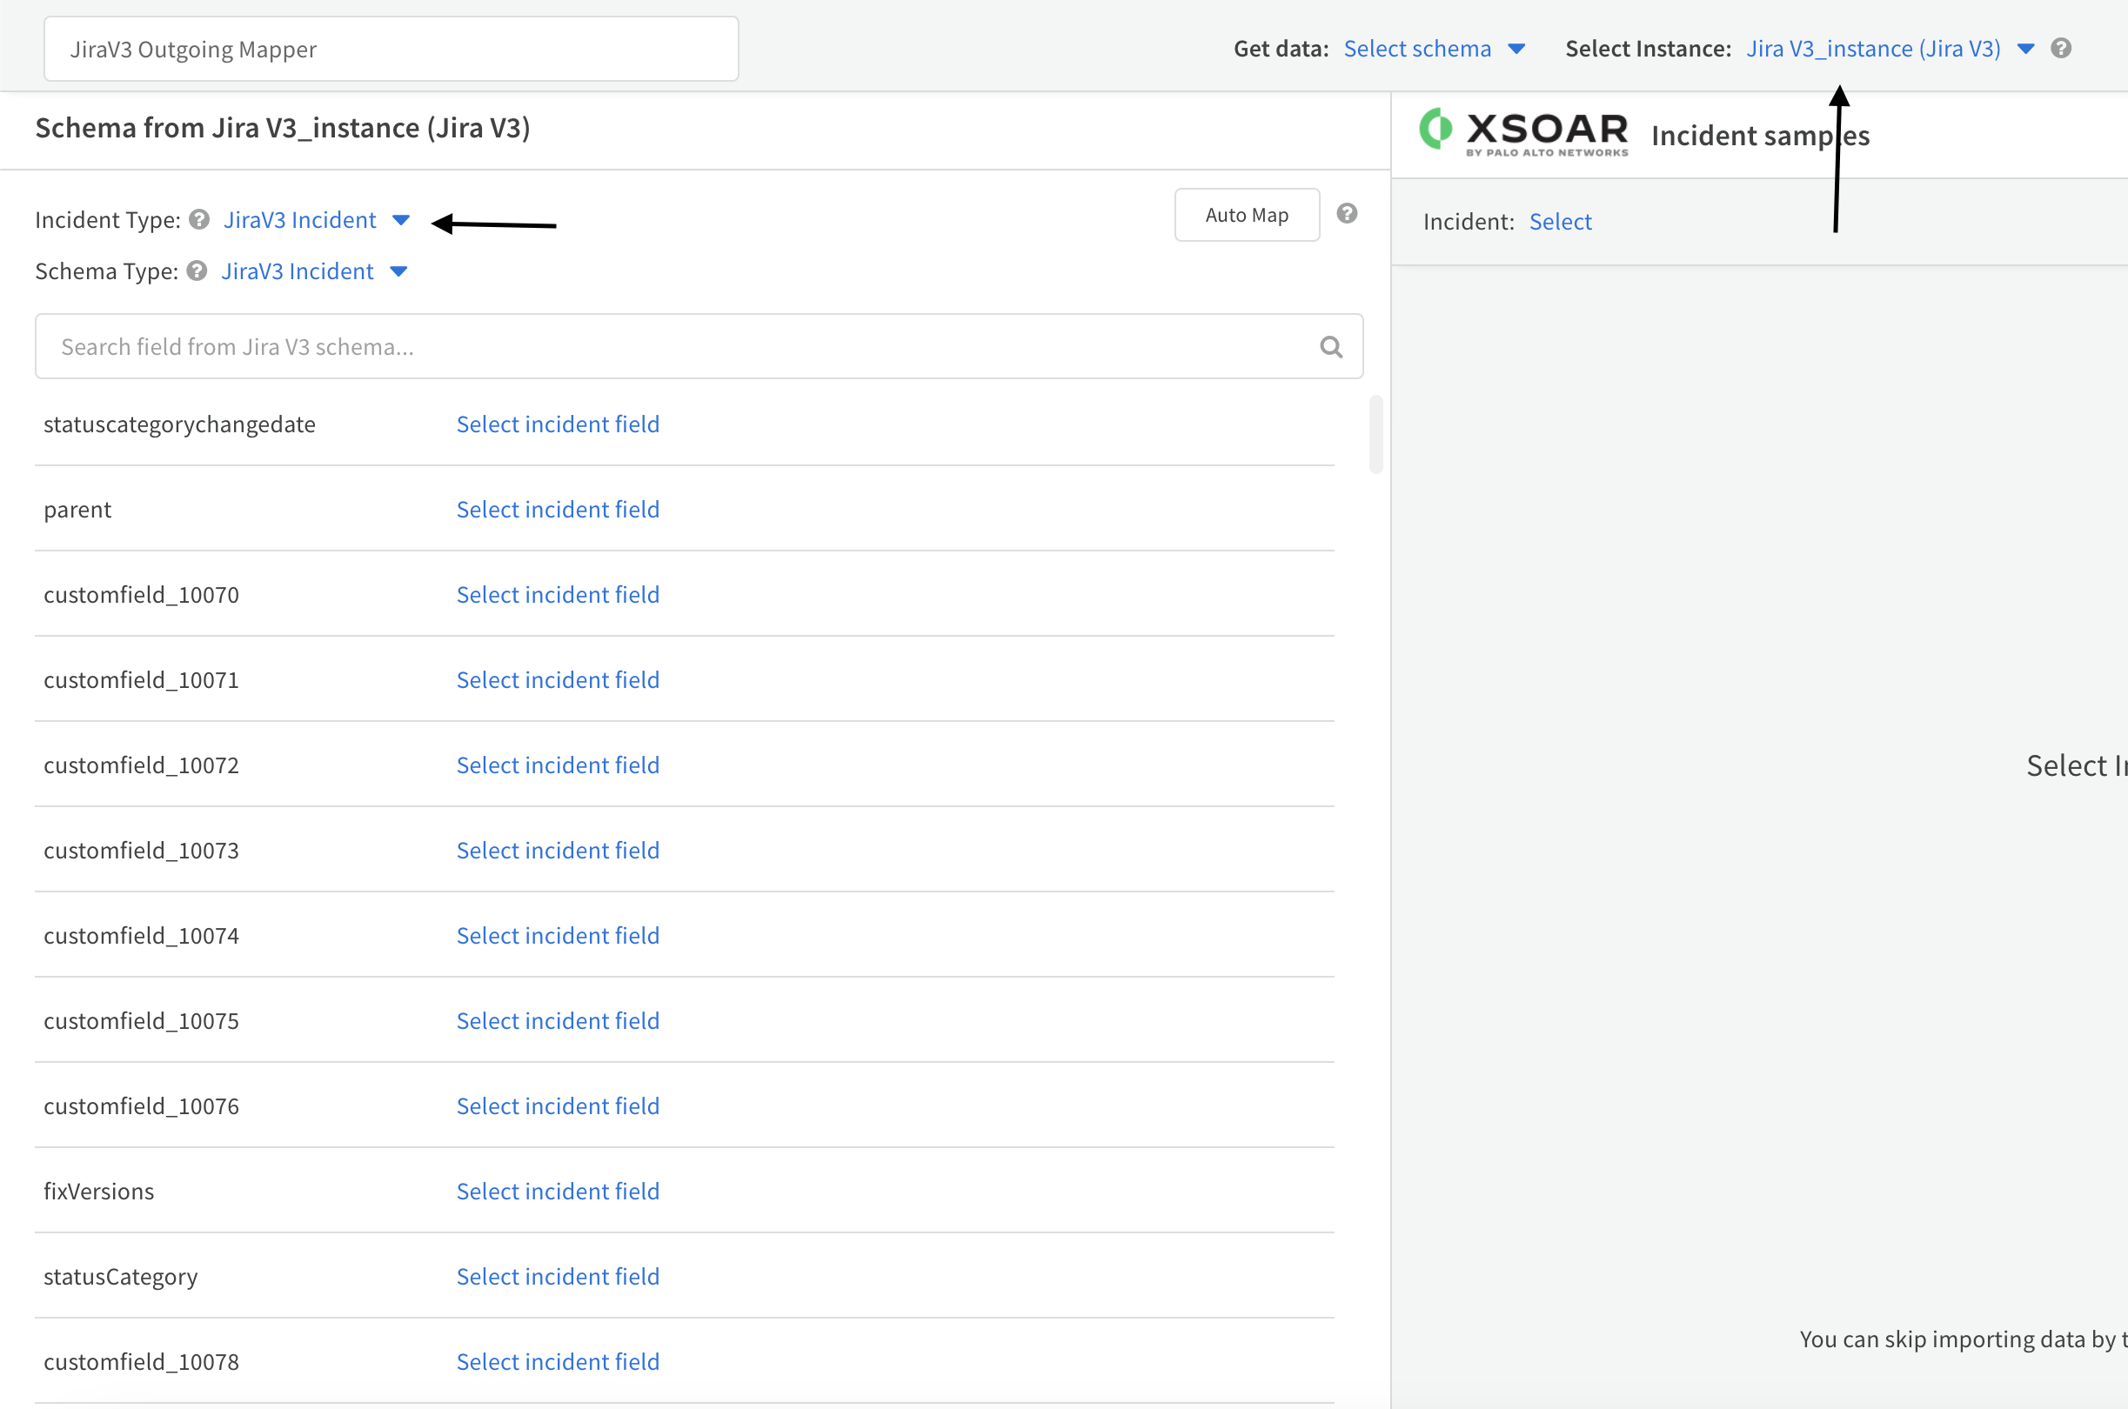The height and width of the screenshot is (1409, 2128).
Task: Select incident field for statuscategorychangedate
Action: [x=557, y=424]
